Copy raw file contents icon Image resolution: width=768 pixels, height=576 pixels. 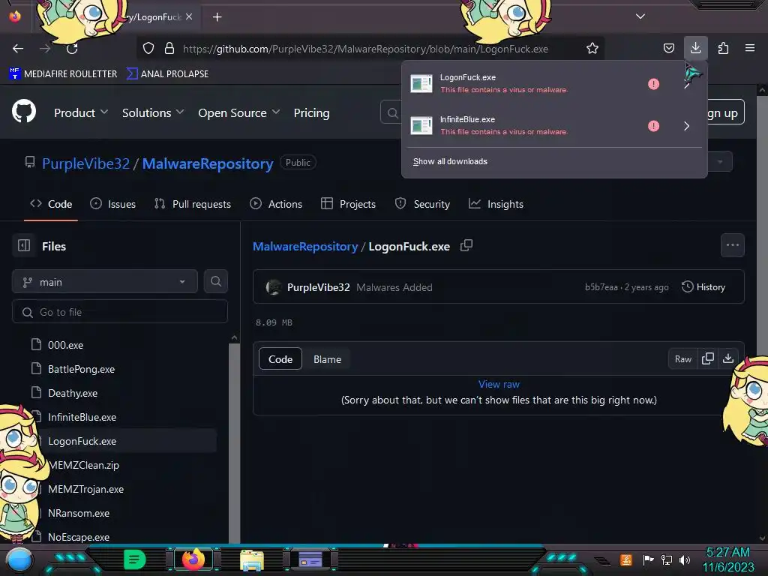pyautogui.click(x=707, y=359)
